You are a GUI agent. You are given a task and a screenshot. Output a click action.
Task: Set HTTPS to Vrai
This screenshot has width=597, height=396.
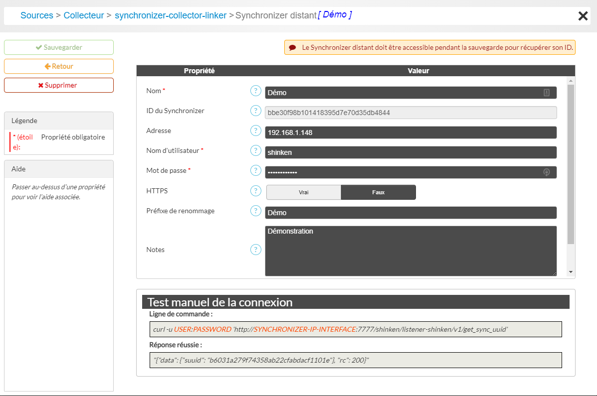click(x=303, y=192)
